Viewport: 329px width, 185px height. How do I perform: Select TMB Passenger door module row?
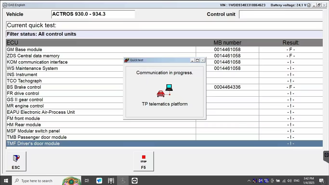(164, 137)
